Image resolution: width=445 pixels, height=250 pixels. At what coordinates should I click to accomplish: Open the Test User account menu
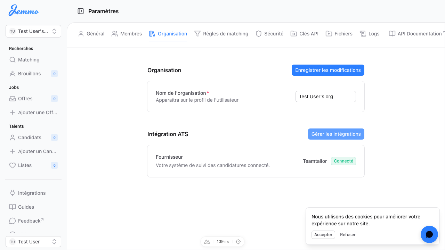click(x=33, y=241)
